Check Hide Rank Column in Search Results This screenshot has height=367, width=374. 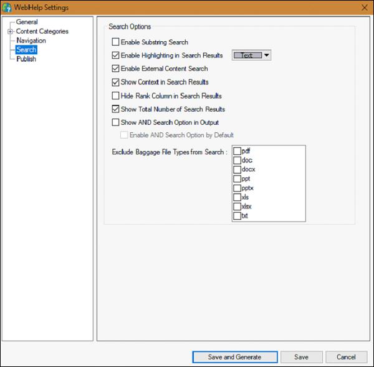click(x=115, y=96)
